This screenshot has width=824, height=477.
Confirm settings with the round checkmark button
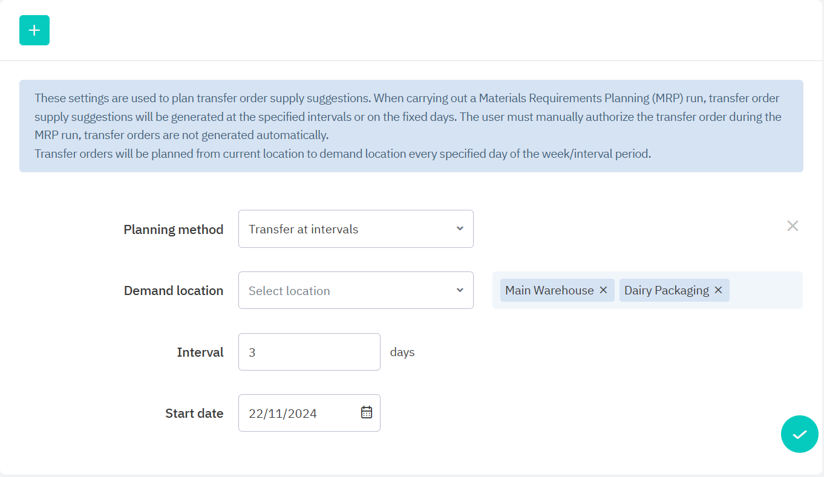pos(799,434)
